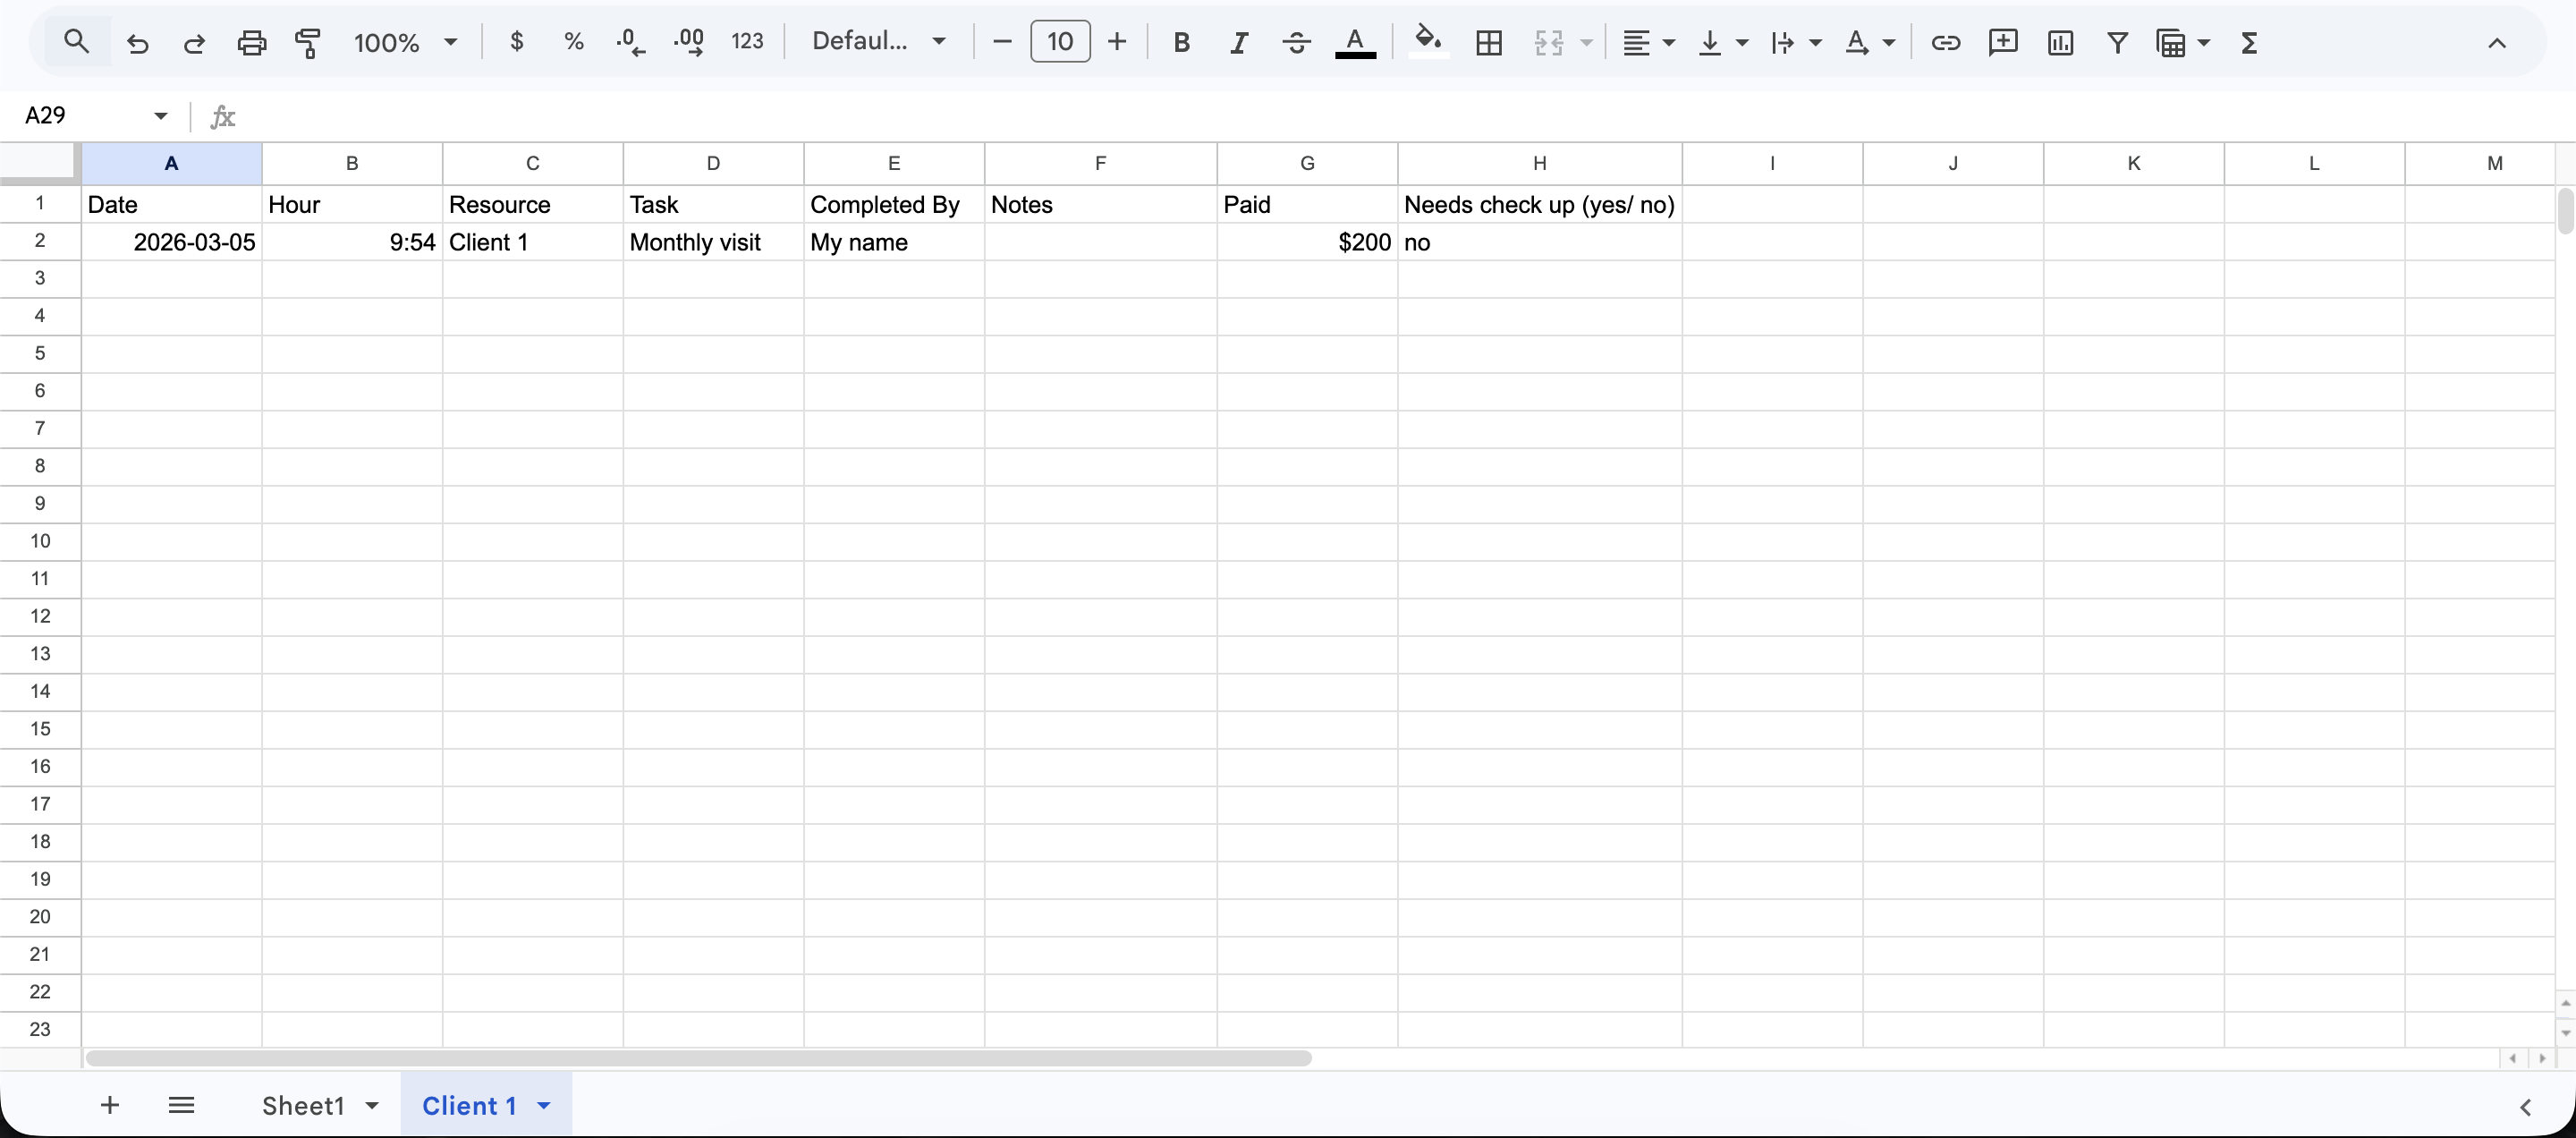This screenshot has width=2576, height=1138.
Task: Expand the horizontal align options
Action: [x=1668, y=42]
